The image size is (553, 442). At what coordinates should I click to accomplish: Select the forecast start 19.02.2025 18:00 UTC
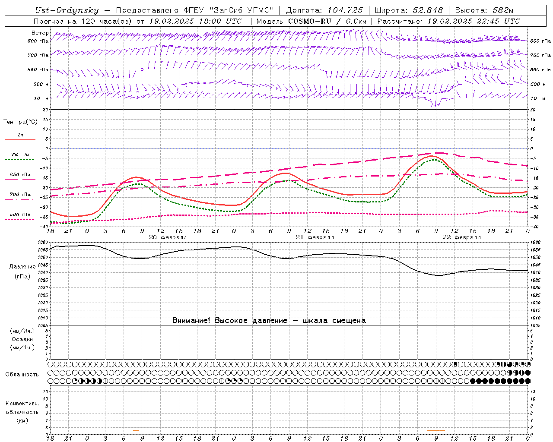[x=195, y=21]
